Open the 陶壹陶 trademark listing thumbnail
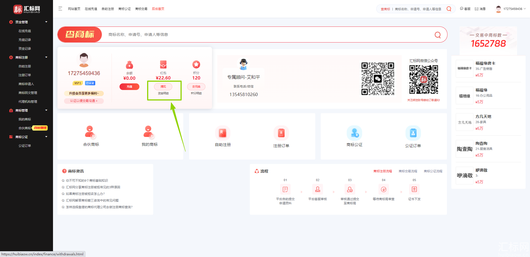Viewport: 530px width, 257px height. tap(464, 149)
